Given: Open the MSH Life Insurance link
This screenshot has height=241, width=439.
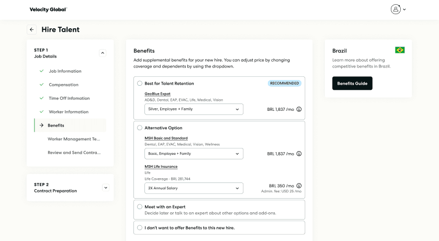Looking at the screenshot, I should click(161, 167).
